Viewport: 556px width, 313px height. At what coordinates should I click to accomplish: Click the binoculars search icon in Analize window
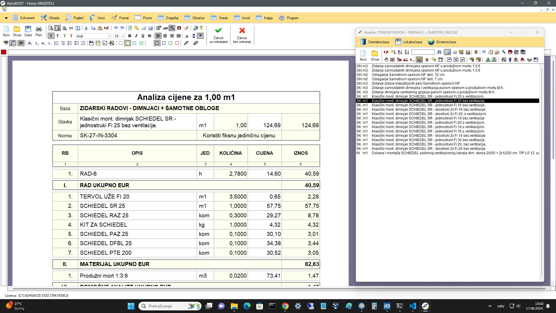(439, 52)
